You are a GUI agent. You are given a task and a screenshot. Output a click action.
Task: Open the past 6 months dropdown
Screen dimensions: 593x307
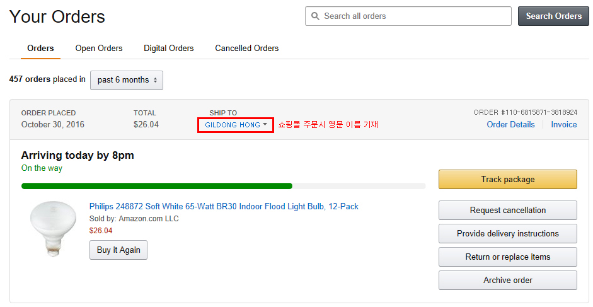(x=127, y=80)
